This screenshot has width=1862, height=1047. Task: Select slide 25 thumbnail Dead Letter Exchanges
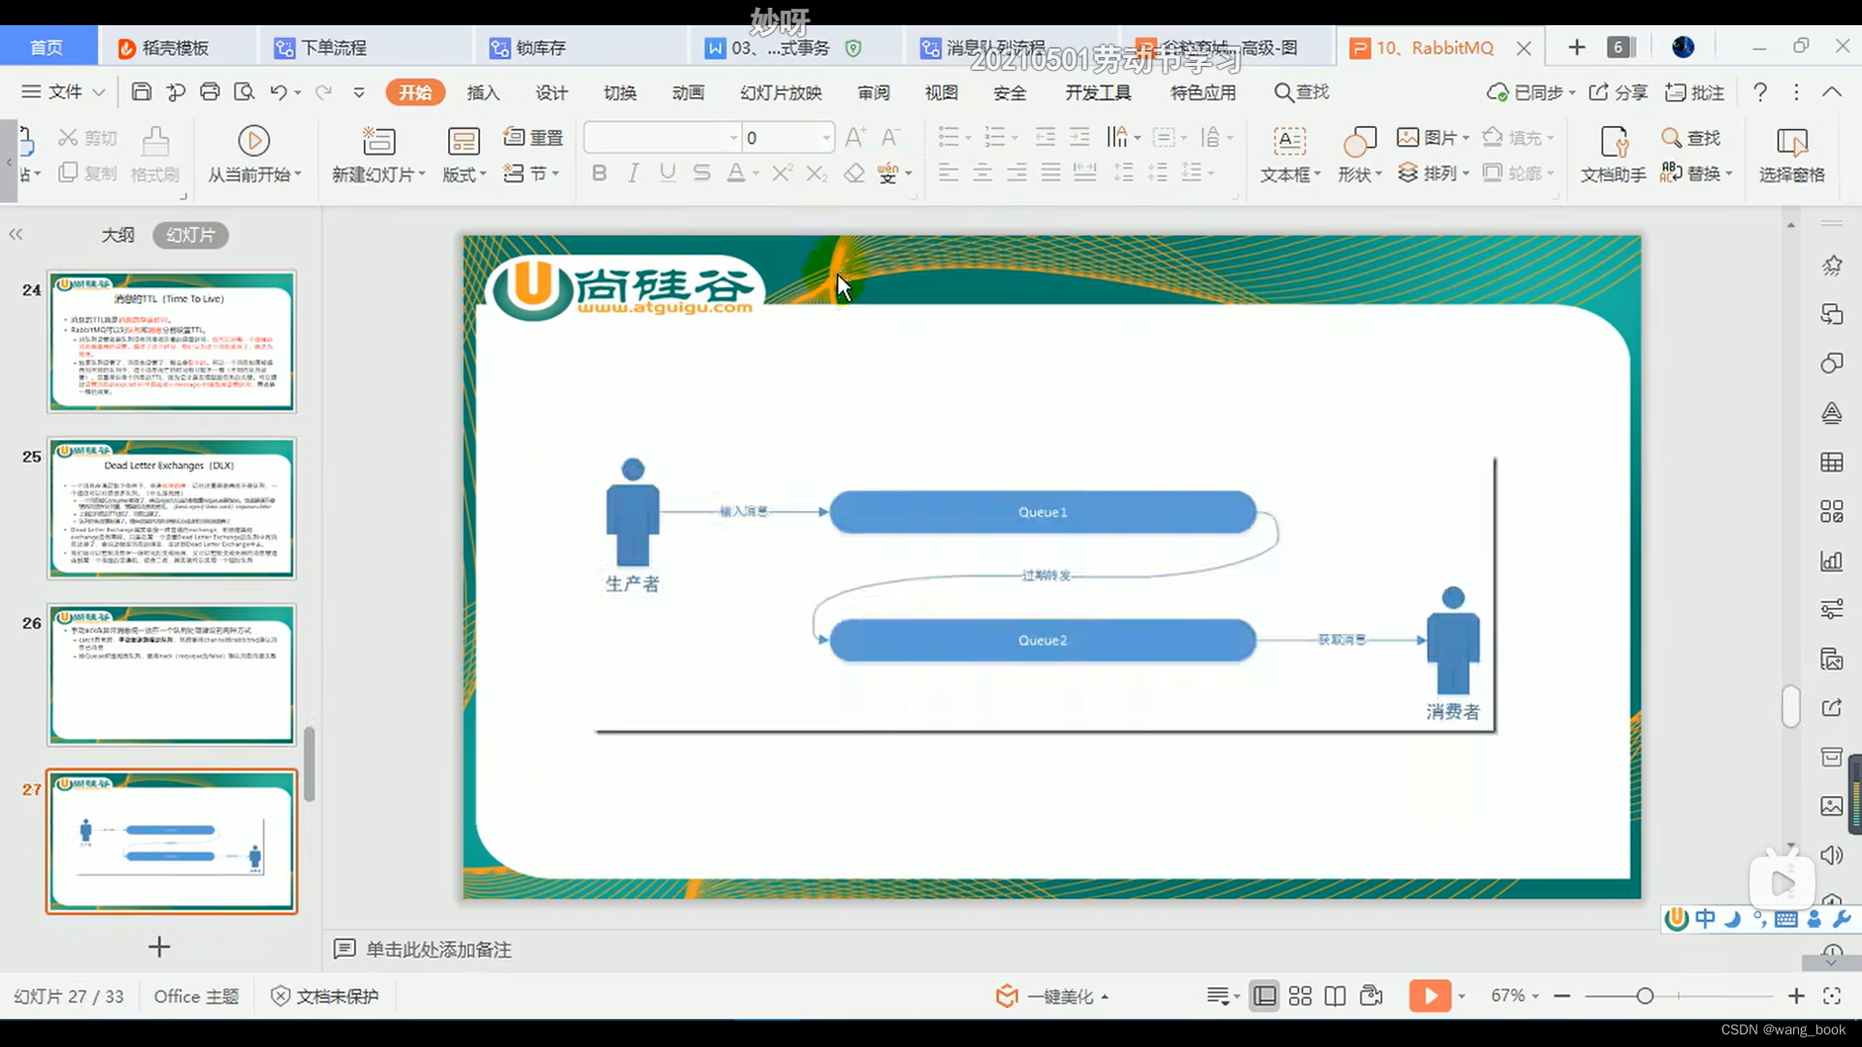coord(172,508)
